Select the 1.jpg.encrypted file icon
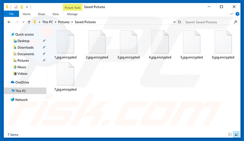Image resolution: width=244 pixels, height=141 pixels. point(65,42)
